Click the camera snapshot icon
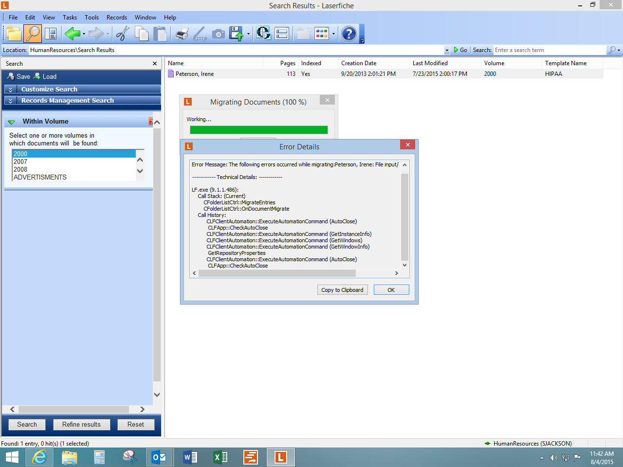Image resolution: width=623 pixels, height=467 pixels. [x=219, y=34]
